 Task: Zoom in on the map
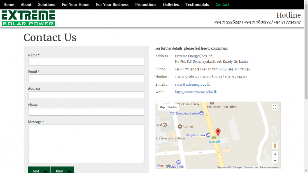pos(275,154)
